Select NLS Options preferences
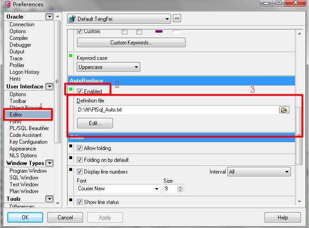Image resolution: width=309 pixels, height=228 pixels. pos(23,155)
